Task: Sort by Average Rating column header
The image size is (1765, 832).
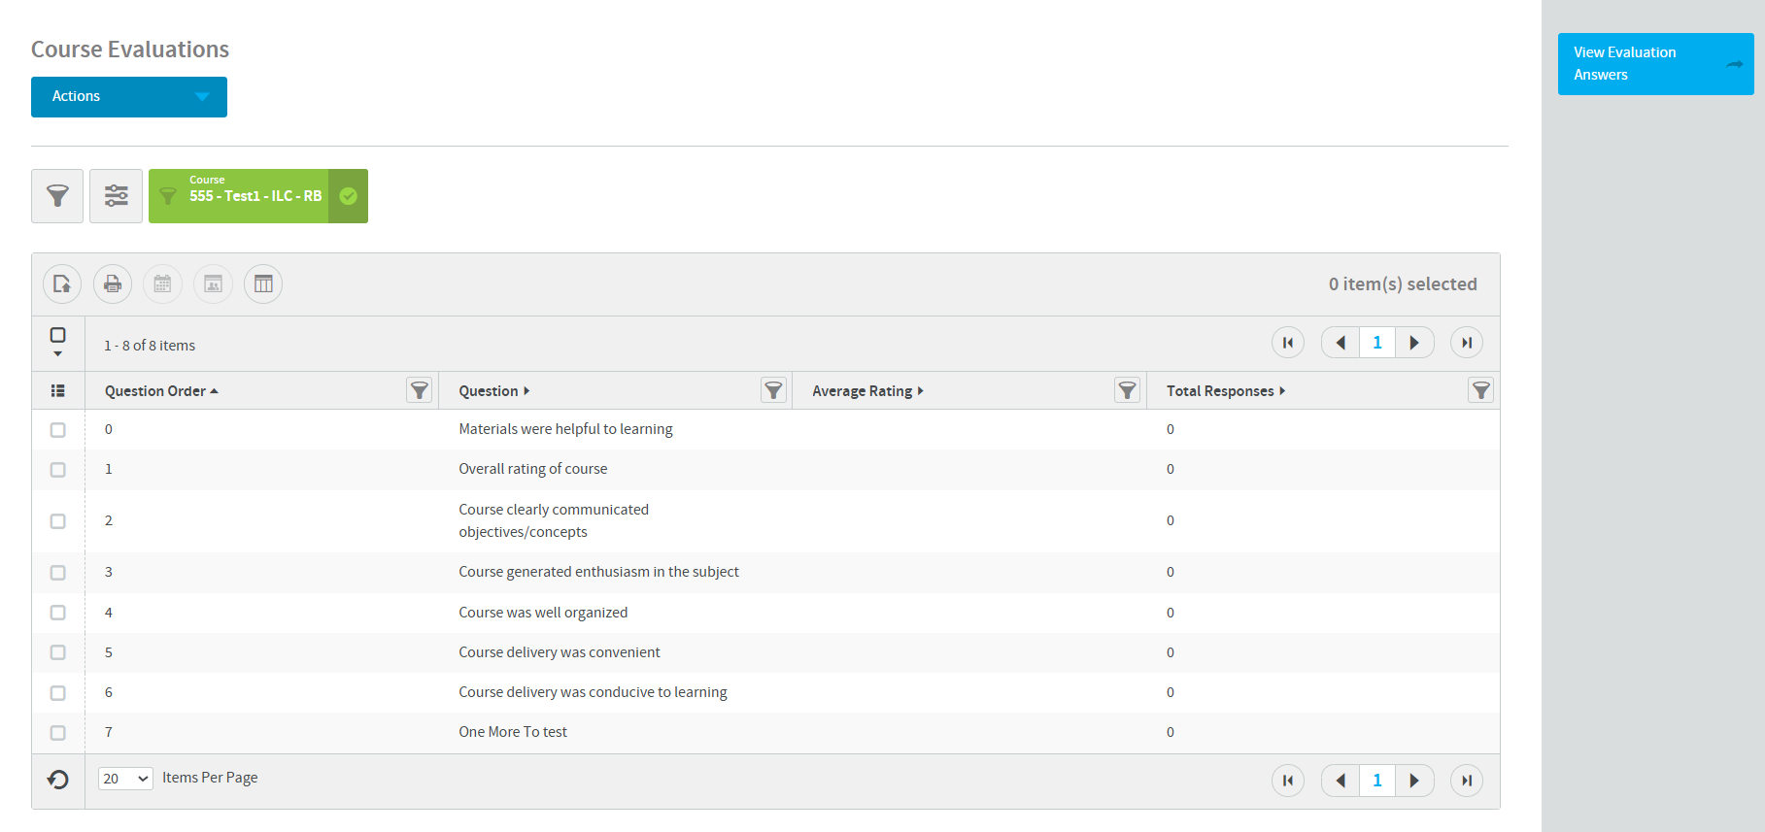Action: coord(867,391)
